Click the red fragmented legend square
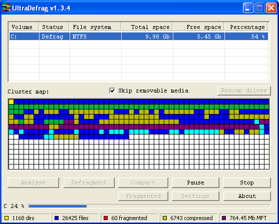 click(x=106, y=218)
